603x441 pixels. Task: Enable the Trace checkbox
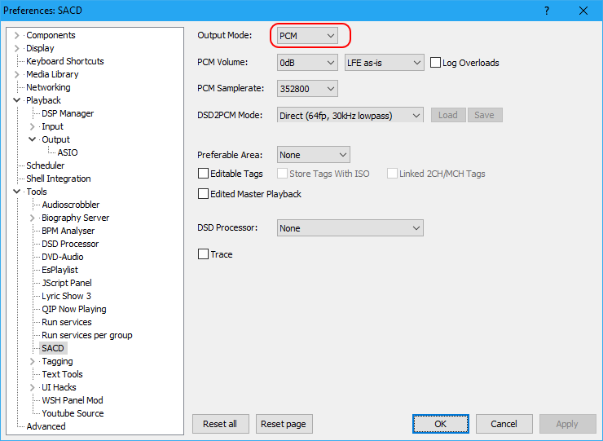click(x=204, y=254)
